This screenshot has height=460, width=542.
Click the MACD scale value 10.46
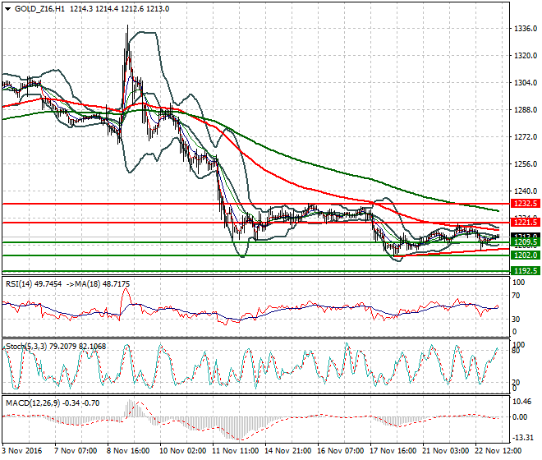[522, 402]
